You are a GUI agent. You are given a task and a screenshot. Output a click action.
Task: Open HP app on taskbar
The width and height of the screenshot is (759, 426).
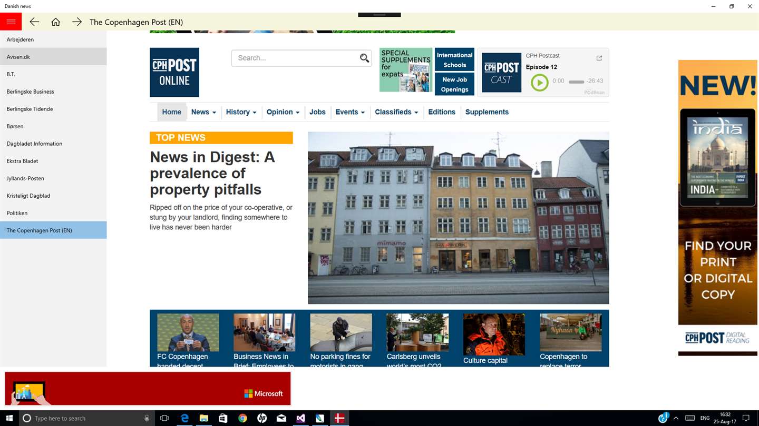[x=262, y=418]
